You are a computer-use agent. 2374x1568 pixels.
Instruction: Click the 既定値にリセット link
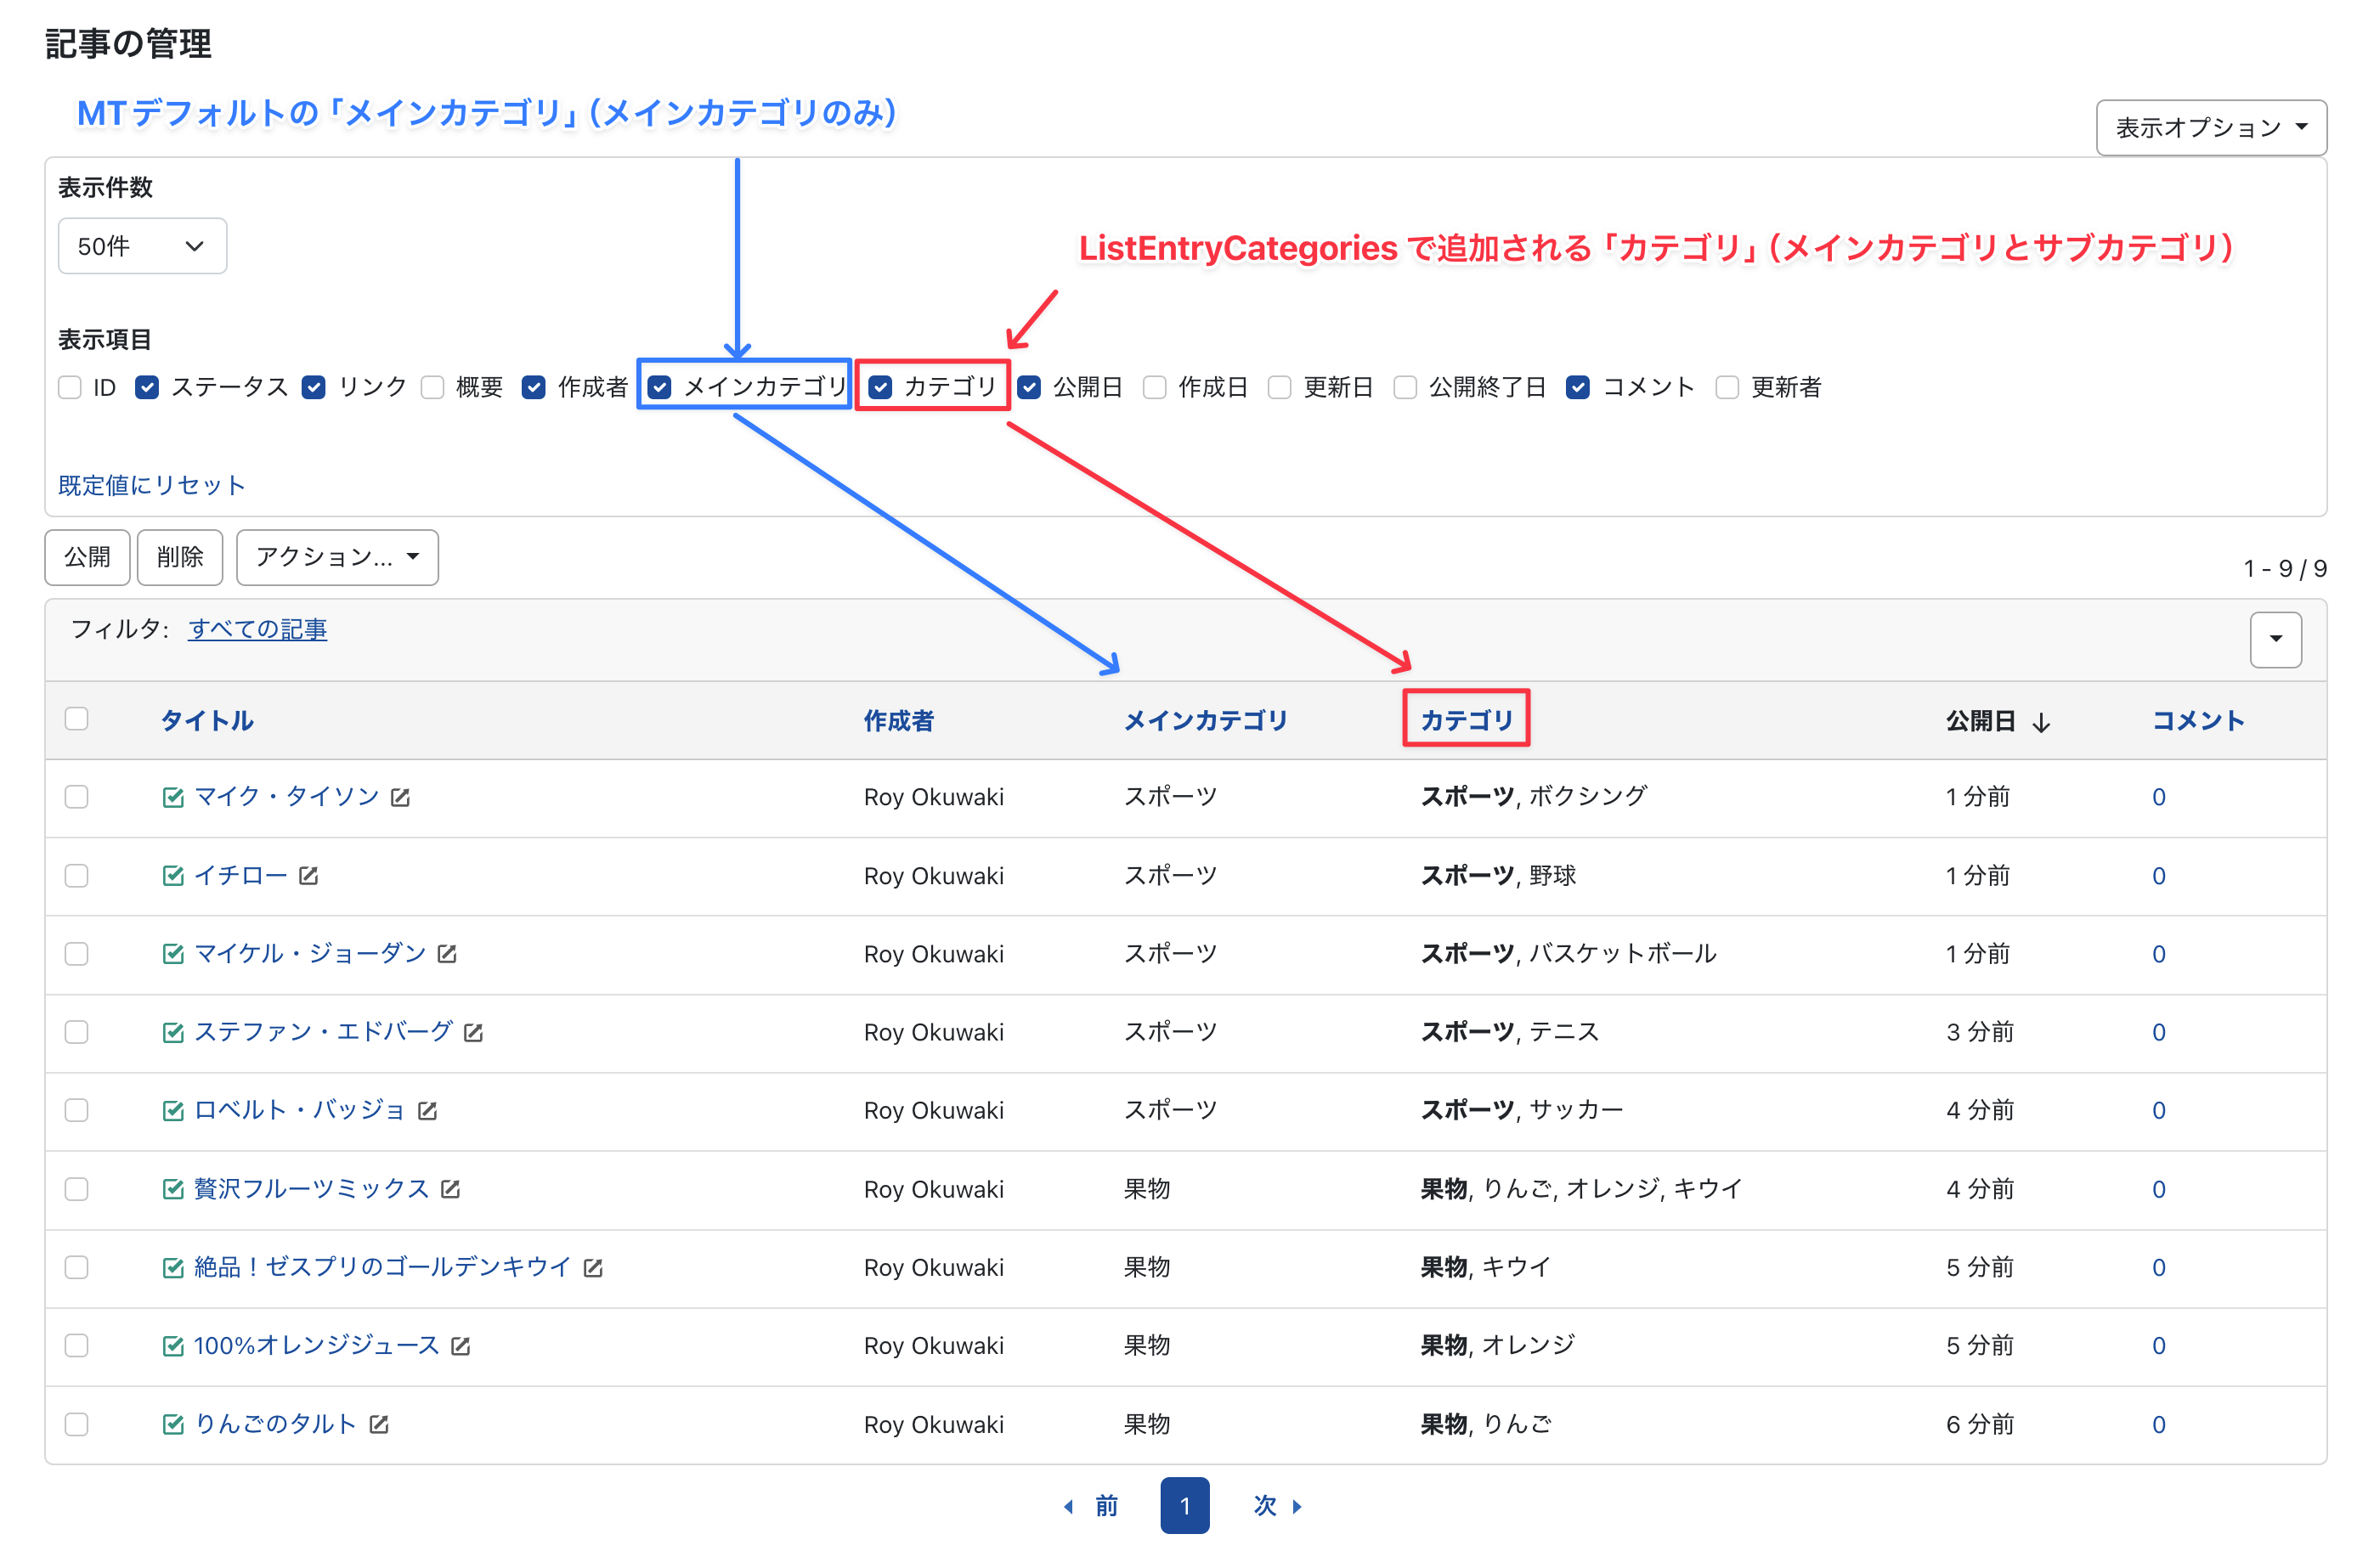pos(151,485)
